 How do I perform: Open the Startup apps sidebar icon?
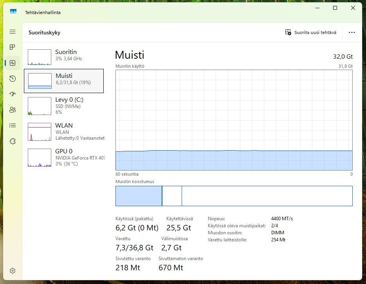(x=13, y=94)
